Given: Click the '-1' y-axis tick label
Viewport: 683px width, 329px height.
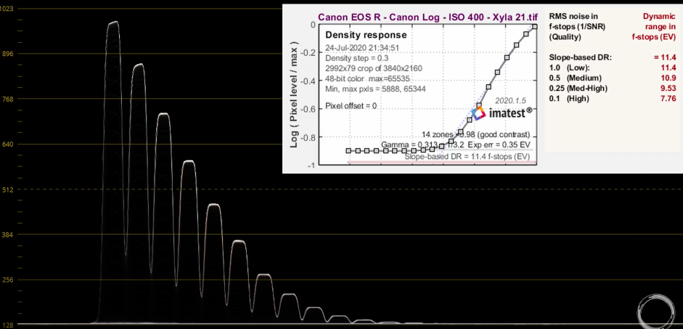Looking at the screenshot, I should pos(311,166).
